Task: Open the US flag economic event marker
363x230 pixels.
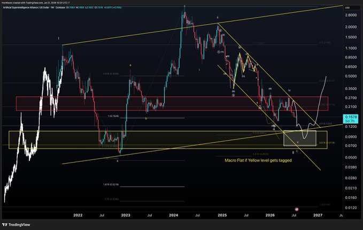Action: click(297, 209)
